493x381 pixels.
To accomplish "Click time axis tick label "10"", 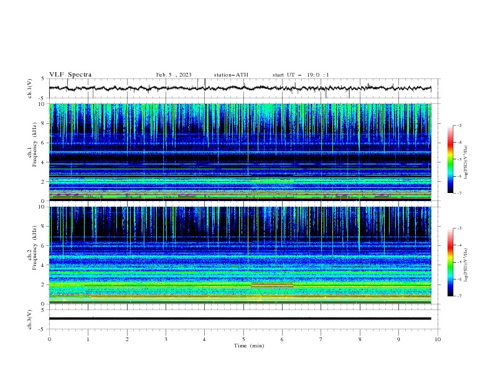I will coord(438,339).
